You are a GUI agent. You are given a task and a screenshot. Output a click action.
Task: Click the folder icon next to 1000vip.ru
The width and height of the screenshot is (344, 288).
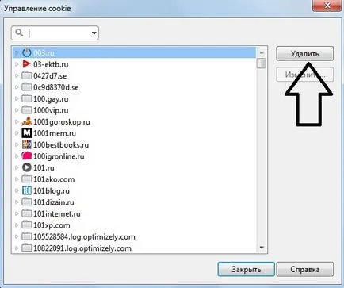pyautogui.click(x=26, y=110)
